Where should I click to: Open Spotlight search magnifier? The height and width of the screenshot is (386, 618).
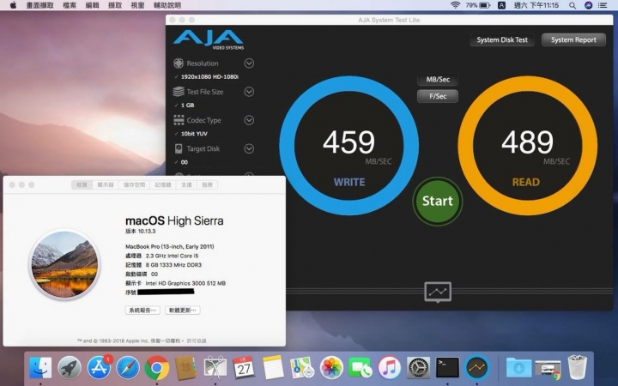pyautogui.click(x=573, y=5)
